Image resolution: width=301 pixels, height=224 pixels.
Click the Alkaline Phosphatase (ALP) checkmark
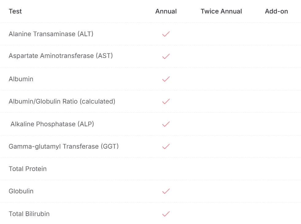tap(166, 124)
